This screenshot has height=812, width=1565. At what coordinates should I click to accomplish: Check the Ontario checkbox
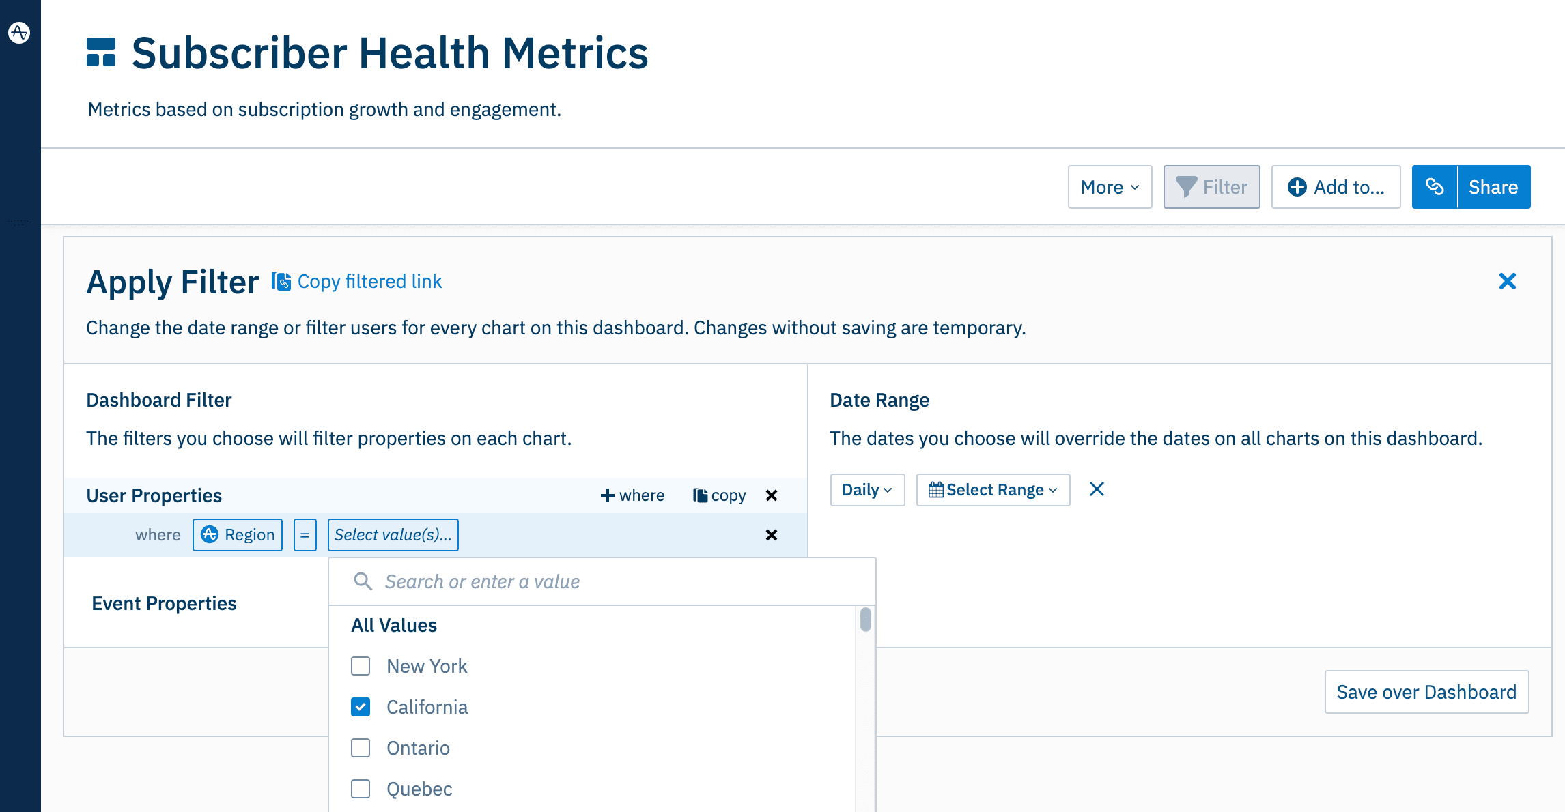(361, 748)
